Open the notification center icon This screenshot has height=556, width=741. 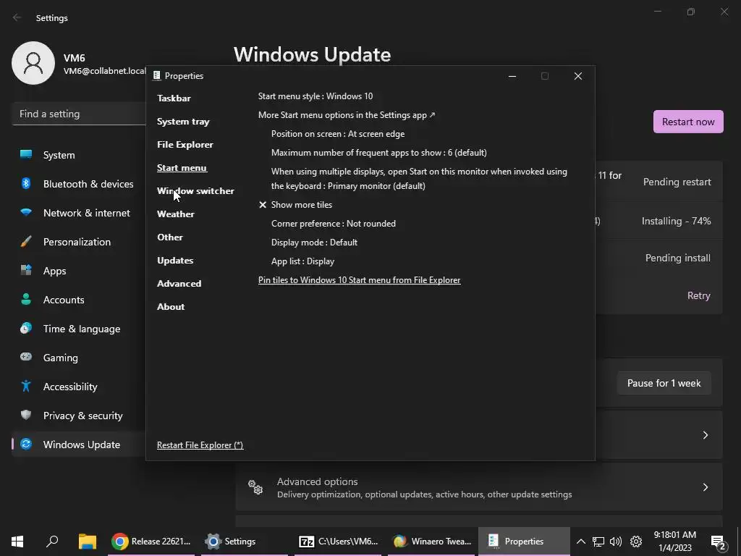[x=719, y=542]
